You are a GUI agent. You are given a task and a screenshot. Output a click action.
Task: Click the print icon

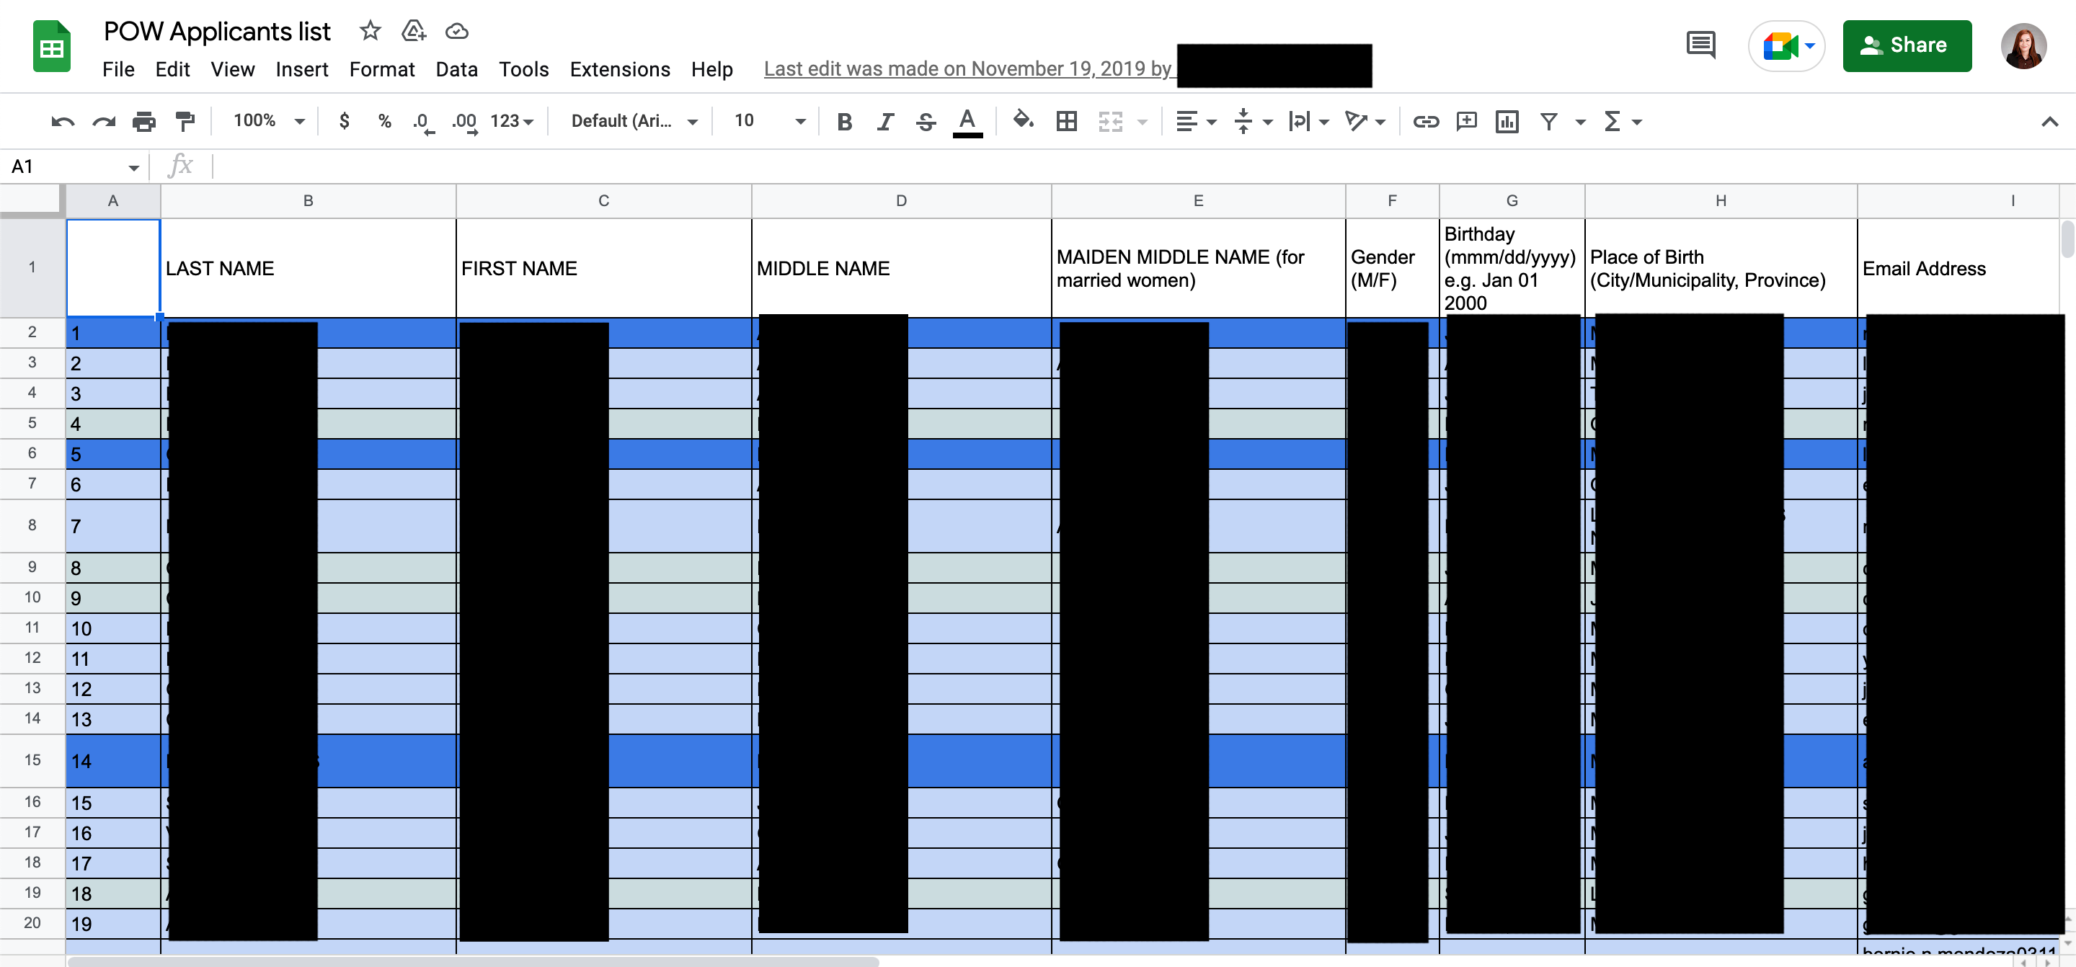click(143, 122)
